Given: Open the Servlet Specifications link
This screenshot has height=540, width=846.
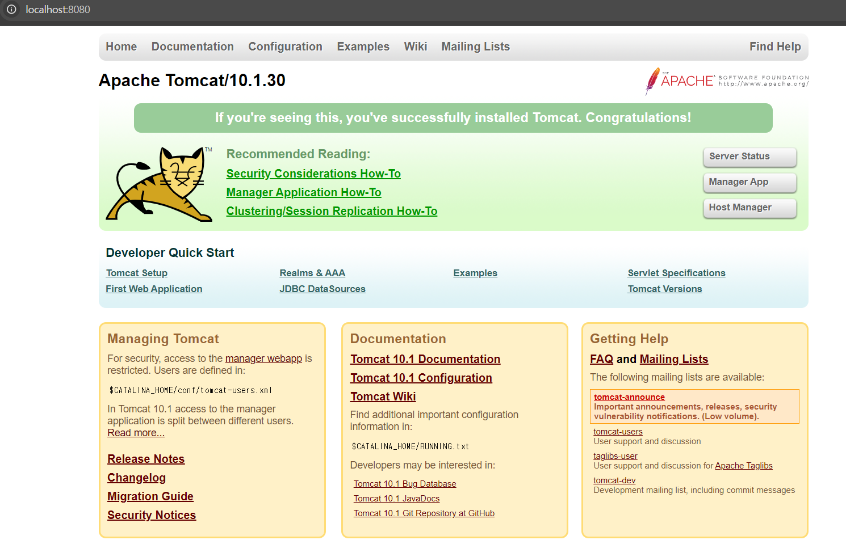Looking at the screenshot, I should (x=676, y=273).
